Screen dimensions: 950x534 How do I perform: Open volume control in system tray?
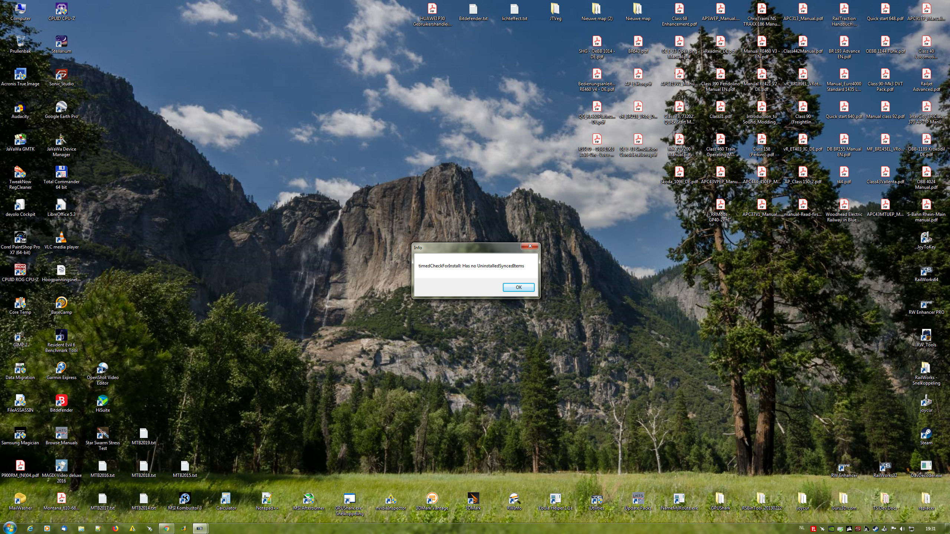click(x=902, y=529)
